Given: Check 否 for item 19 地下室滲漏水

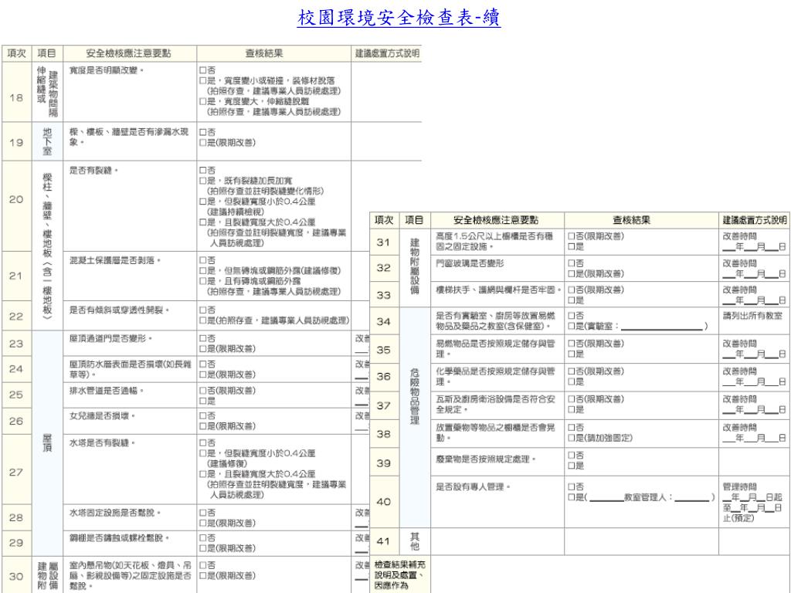Looking at the screenshot, I should 203,132.
